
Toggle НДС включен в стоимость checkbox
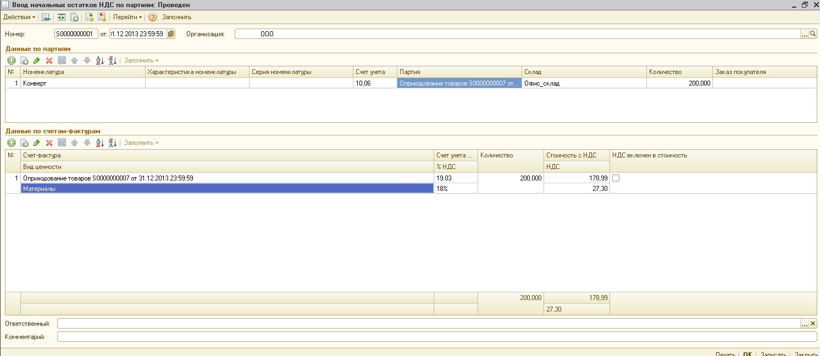tap(616, 178)
